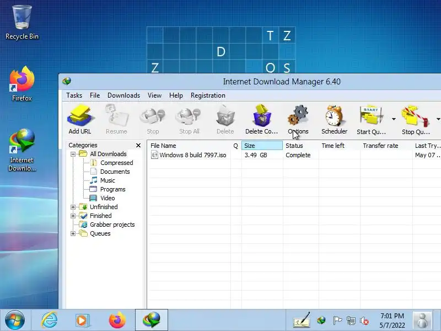The width and height of the screenshot is (441, 331).
Task: Expand the Unfinished category node
Action: click(73, 207)
